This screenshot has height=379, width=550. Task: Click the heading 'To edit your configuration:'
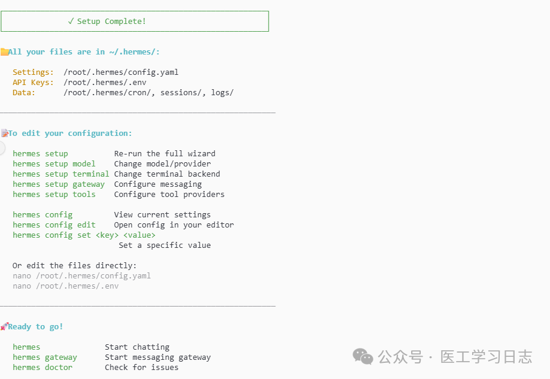70,134
